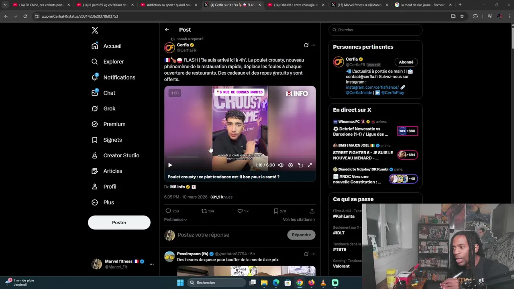Open the Windows Start menu
Image resolution: width=514 pixels, height=289 pixels.
coord(180,283)
